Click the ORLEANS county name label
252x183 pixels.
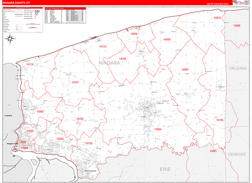pyautogui.click(x=238, y=68)
